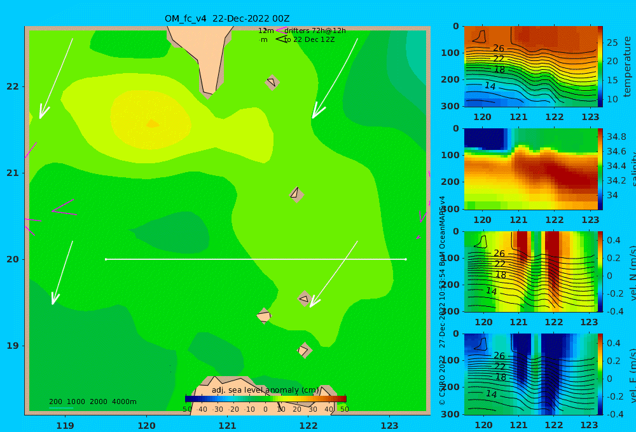Click contour label 18 in vel. N panel

[501, 274]
